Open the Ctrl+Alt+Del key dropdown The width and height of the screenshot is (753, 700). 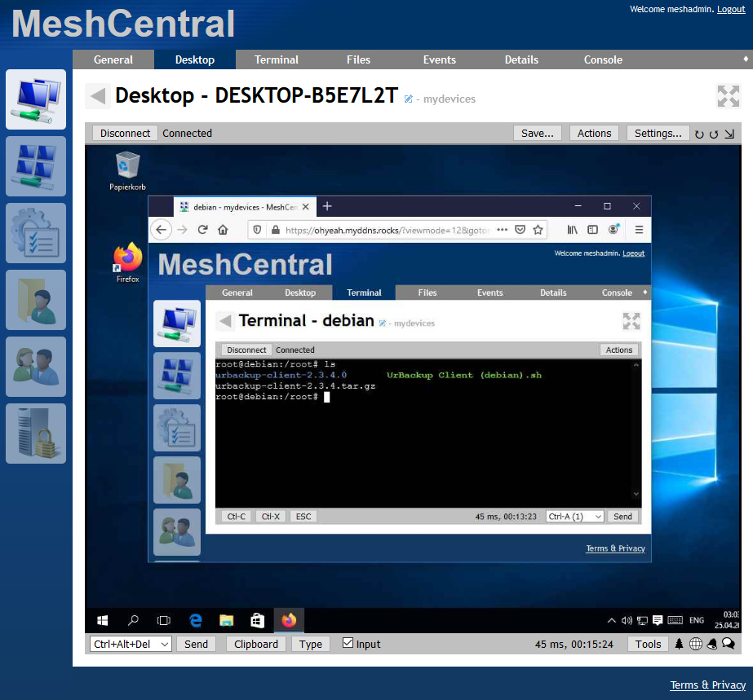tap(131, 644)
